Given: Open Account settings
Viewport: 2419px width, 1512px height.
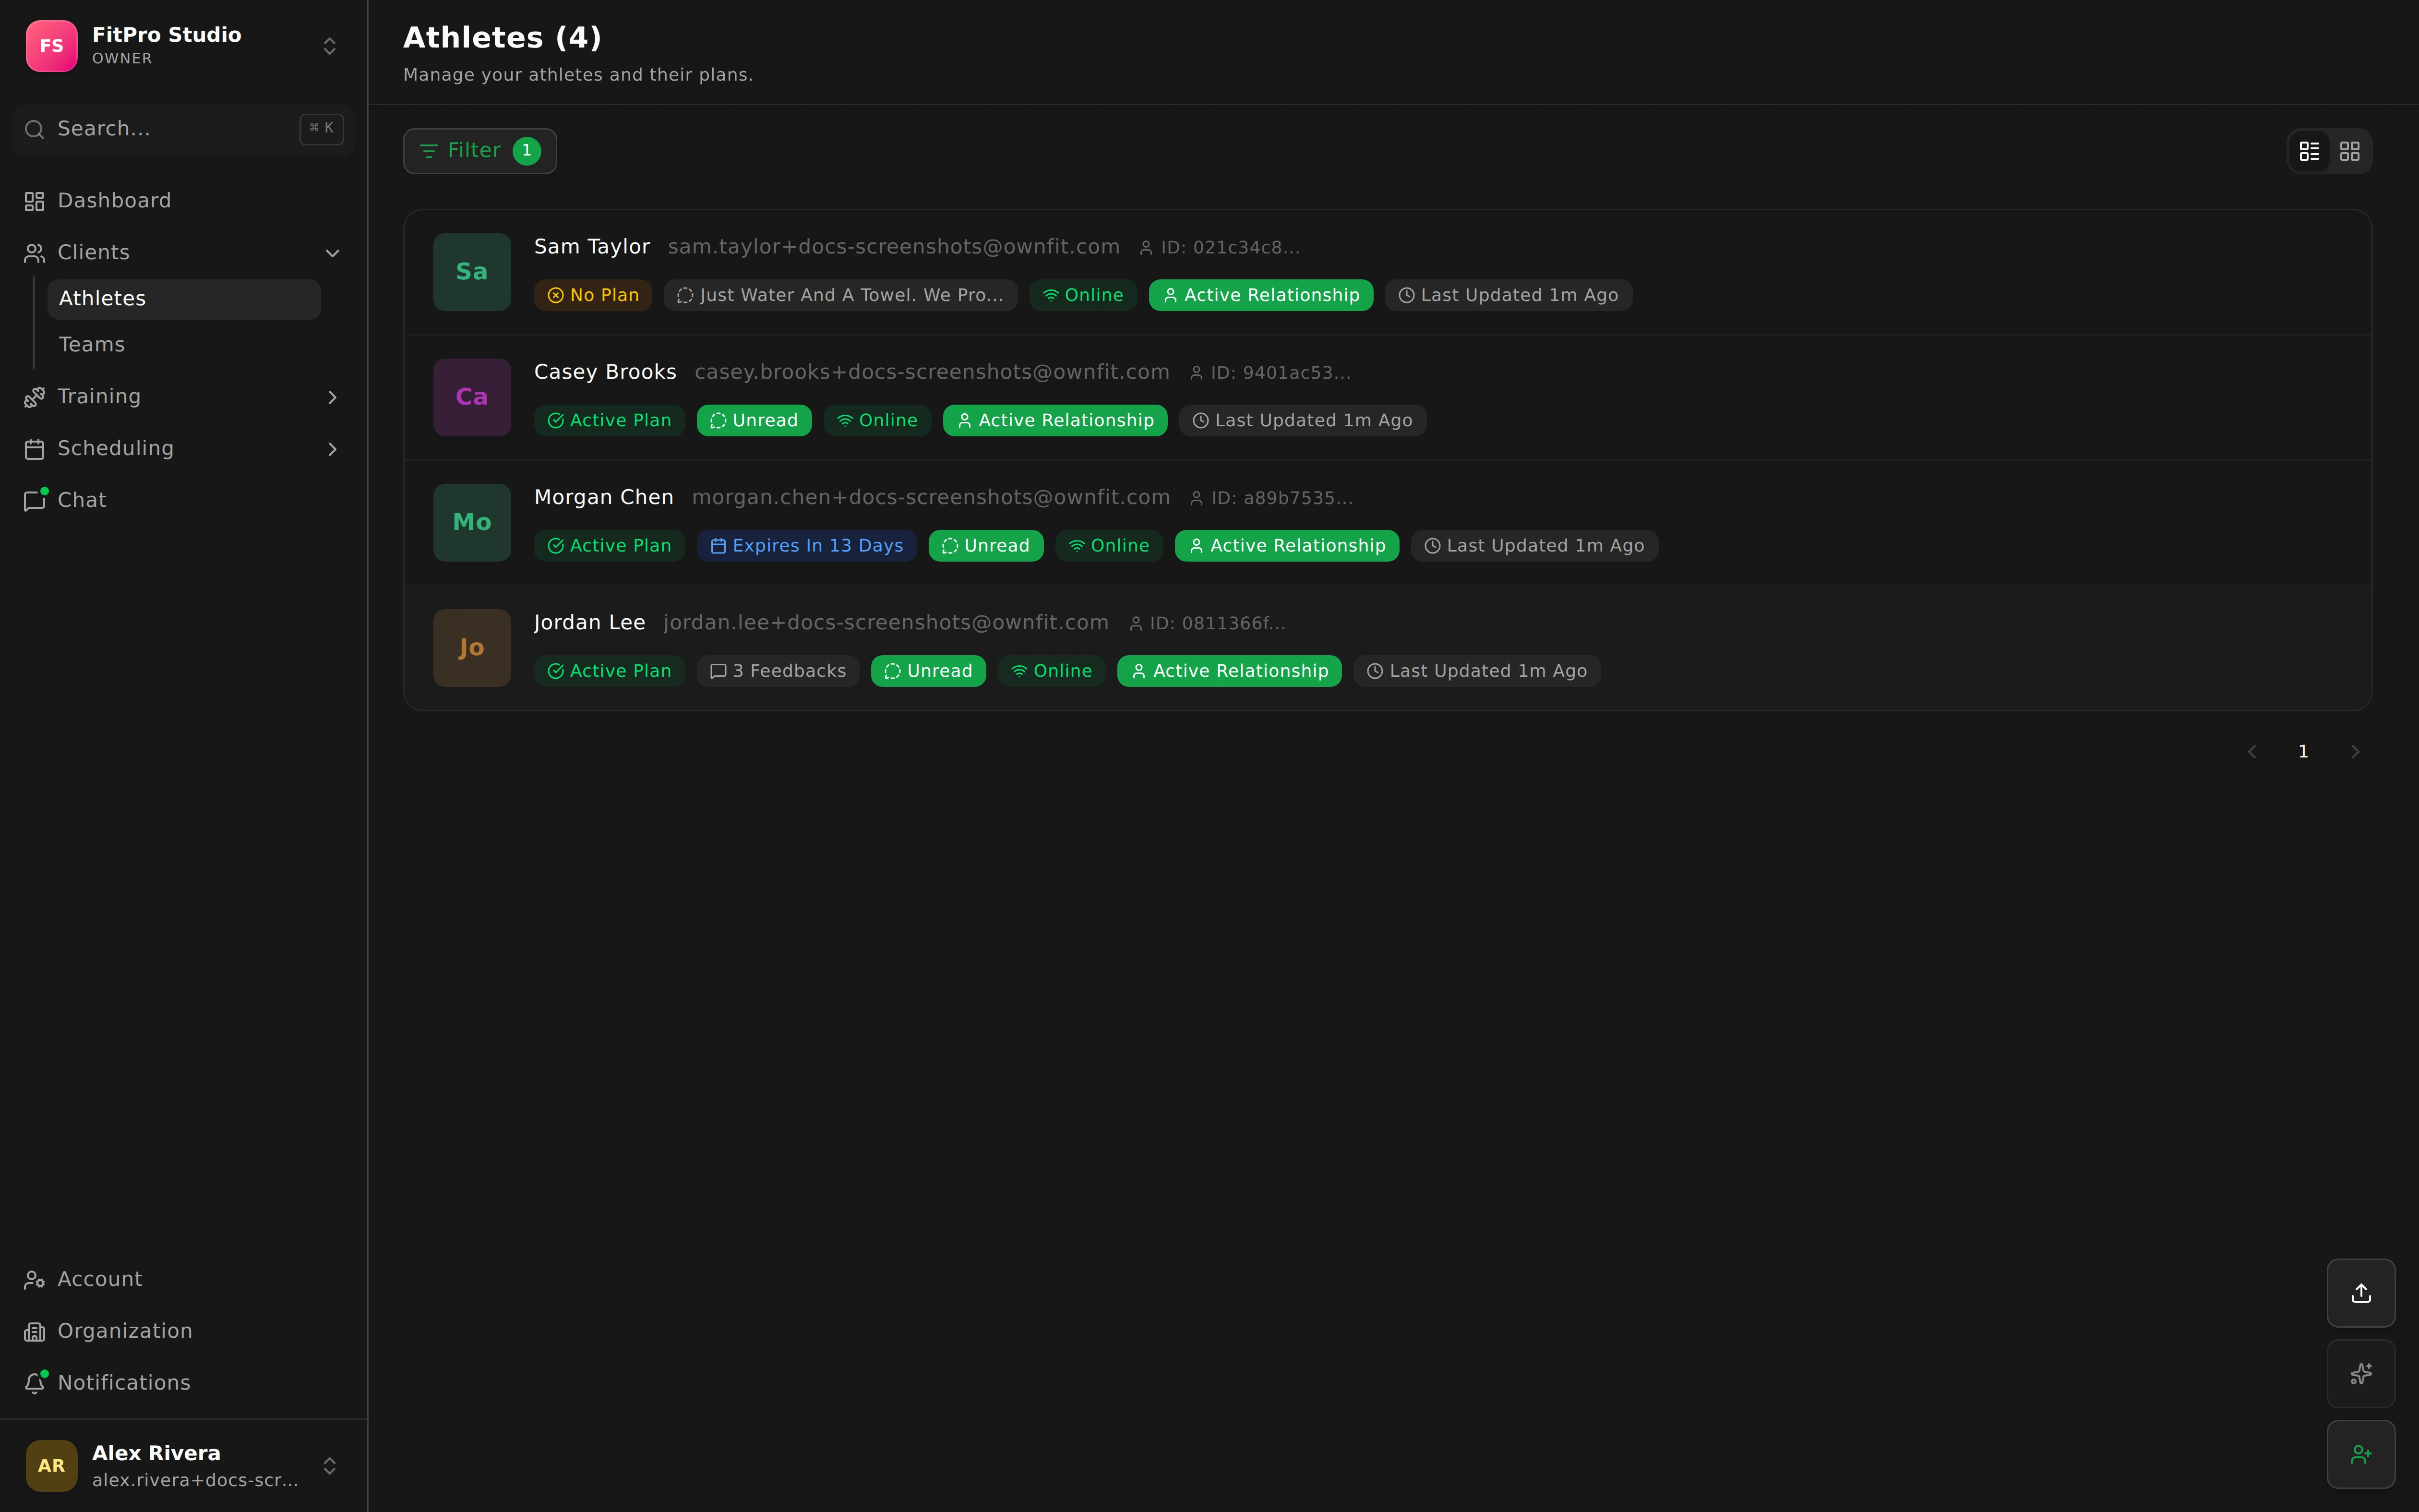Looking at the screenshot, I should 184,1279.
